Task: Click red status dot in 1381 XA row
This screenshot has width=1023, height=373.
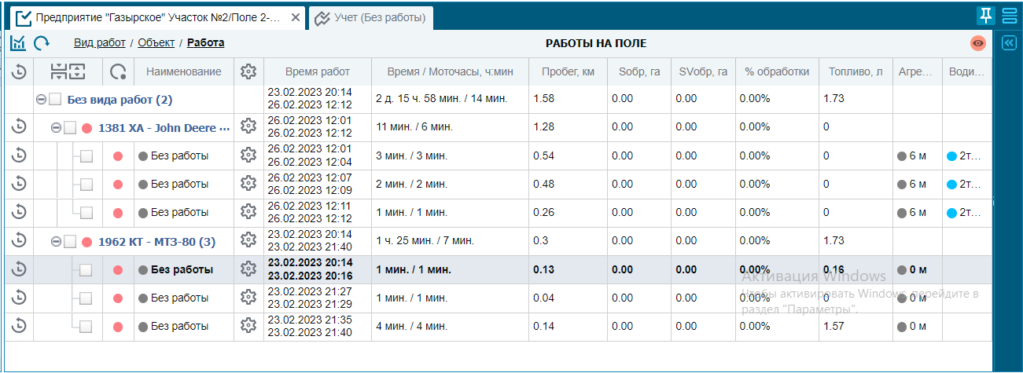Action: [86, 128]
